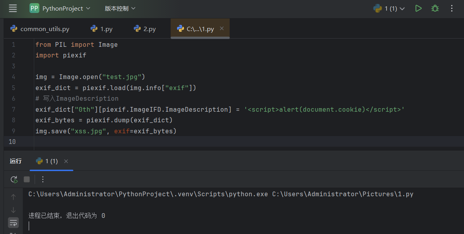Click 'piexif.dump(exif_dict)' in line 8
This screenshot has height=234, width=464.
[130, 120]
